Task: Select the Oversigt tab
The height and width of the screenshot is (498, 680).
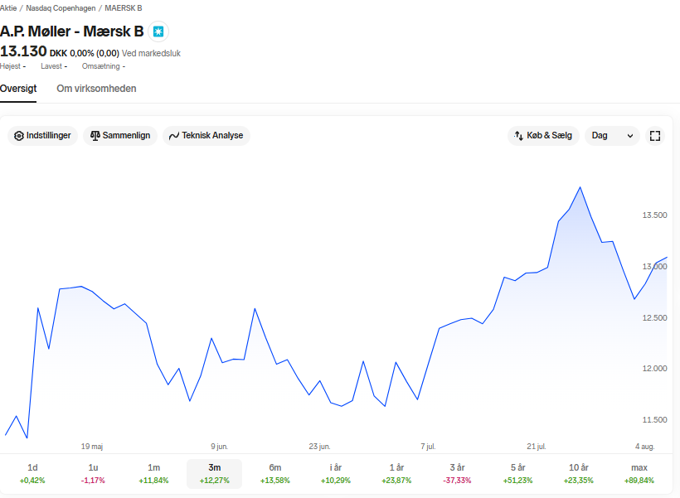Action: [x=18, y=89]
